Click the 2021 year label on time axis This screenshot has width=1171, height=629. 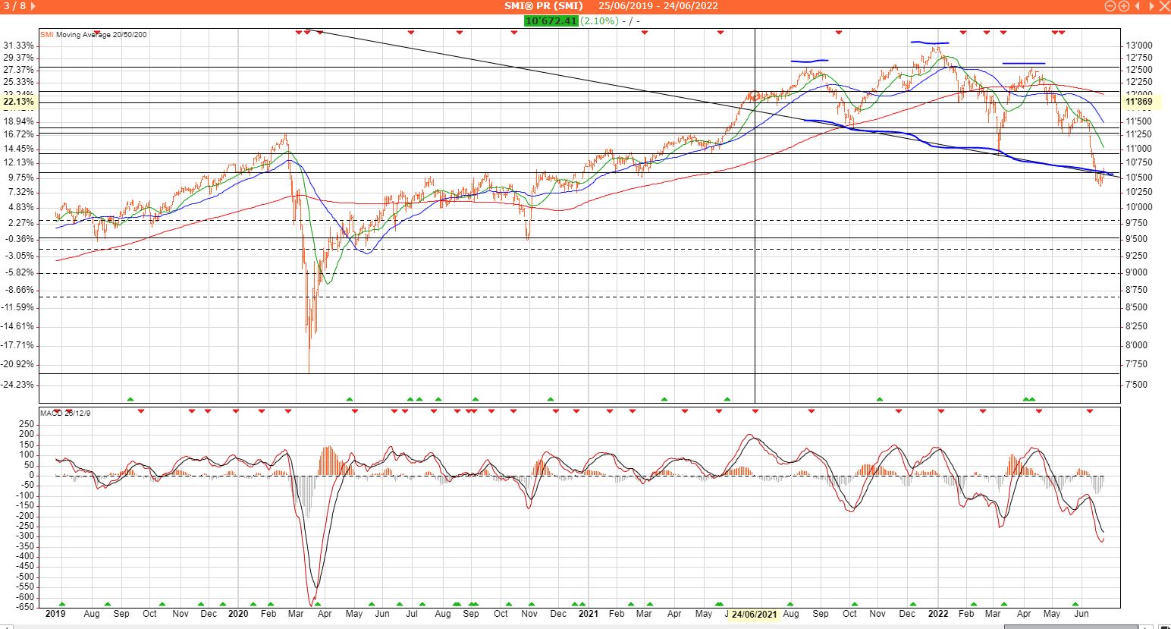pos(589,614)
